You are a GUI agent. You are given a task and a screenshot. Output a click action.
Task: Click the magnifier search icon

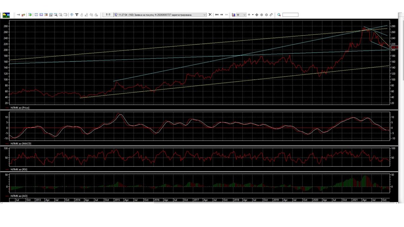click(x=279, y=15)
